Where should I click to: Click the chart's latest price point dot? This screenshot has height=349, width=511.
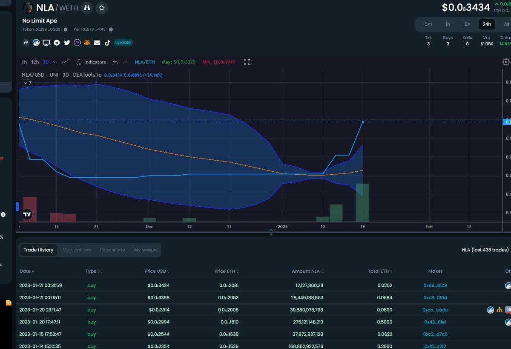click(363, 122)
